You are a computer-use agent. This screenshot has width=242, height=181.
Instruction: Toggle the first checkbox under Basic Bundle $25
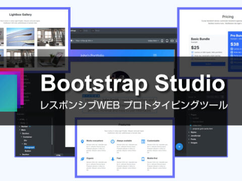[x=192, y=52]
